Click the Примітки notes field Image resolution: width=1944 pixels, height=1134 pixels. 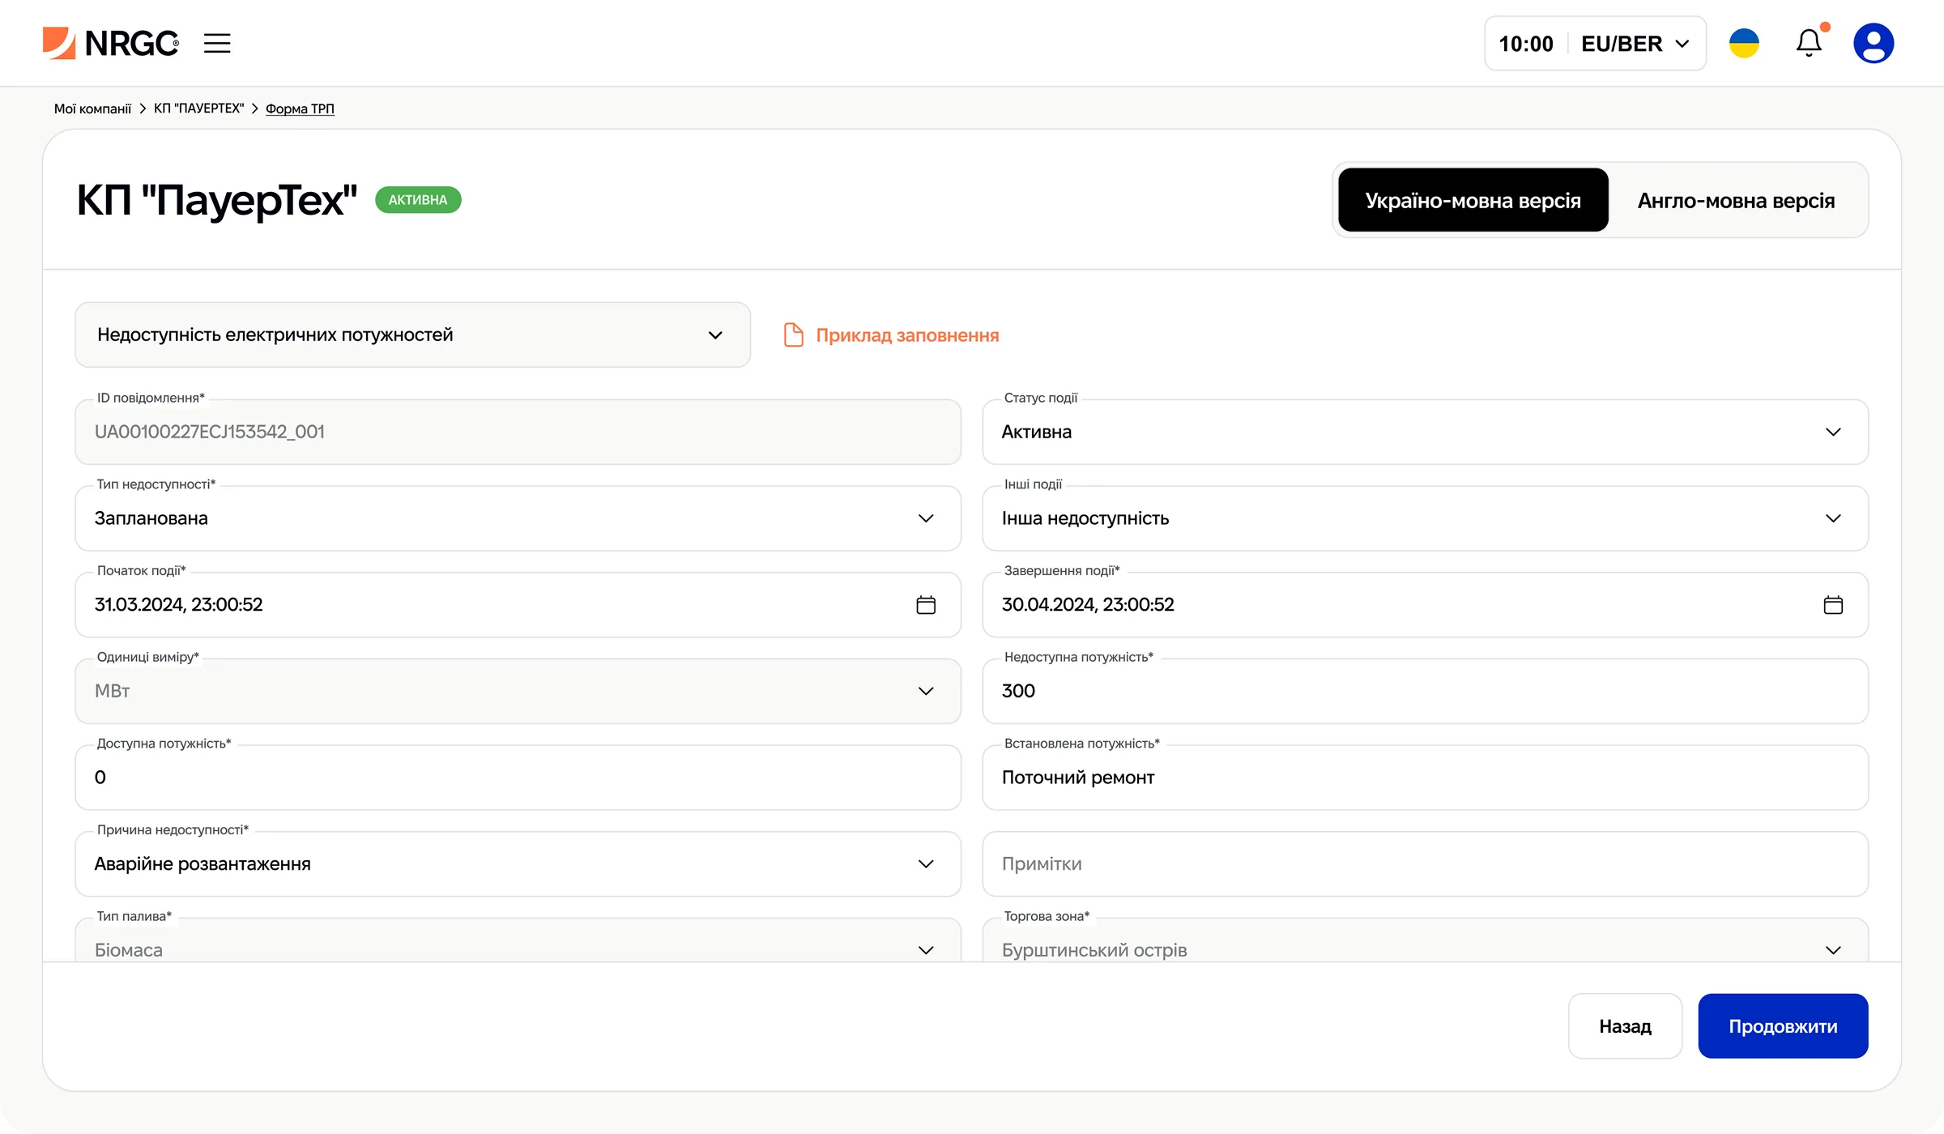pos(1426,863)
